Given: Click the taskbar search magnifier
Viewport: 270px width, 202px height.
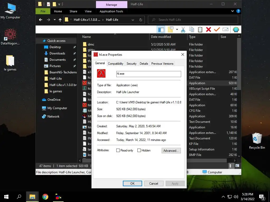Looking at the screenshot, I should point(19,197).
